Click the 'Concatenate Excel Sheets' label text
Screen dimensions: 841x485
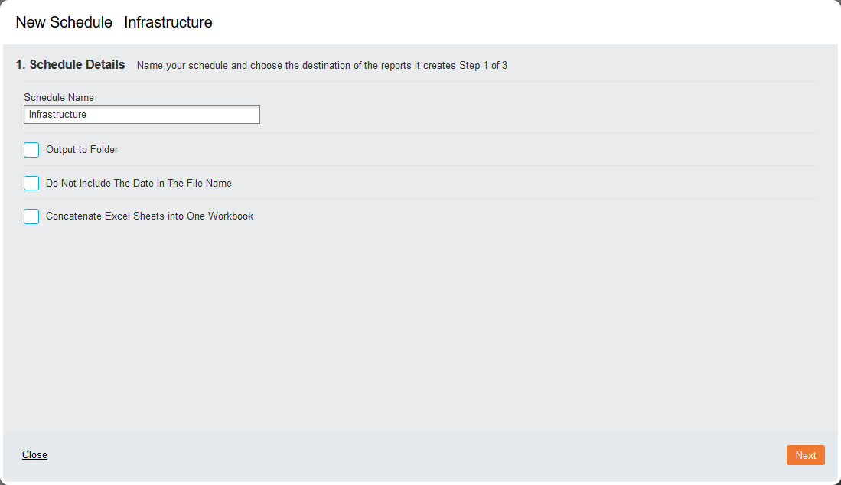150,216
